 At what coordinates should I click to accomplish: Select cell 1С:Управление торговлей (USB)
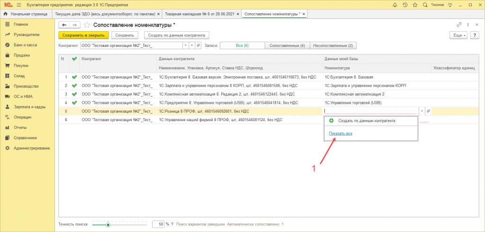[377, 103]
